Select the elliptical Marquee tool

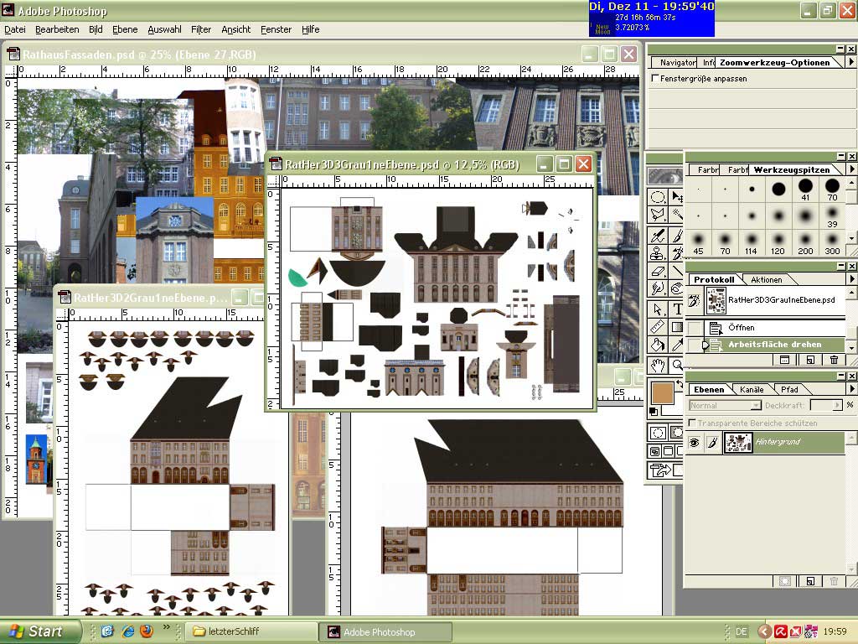pos(657,196)
